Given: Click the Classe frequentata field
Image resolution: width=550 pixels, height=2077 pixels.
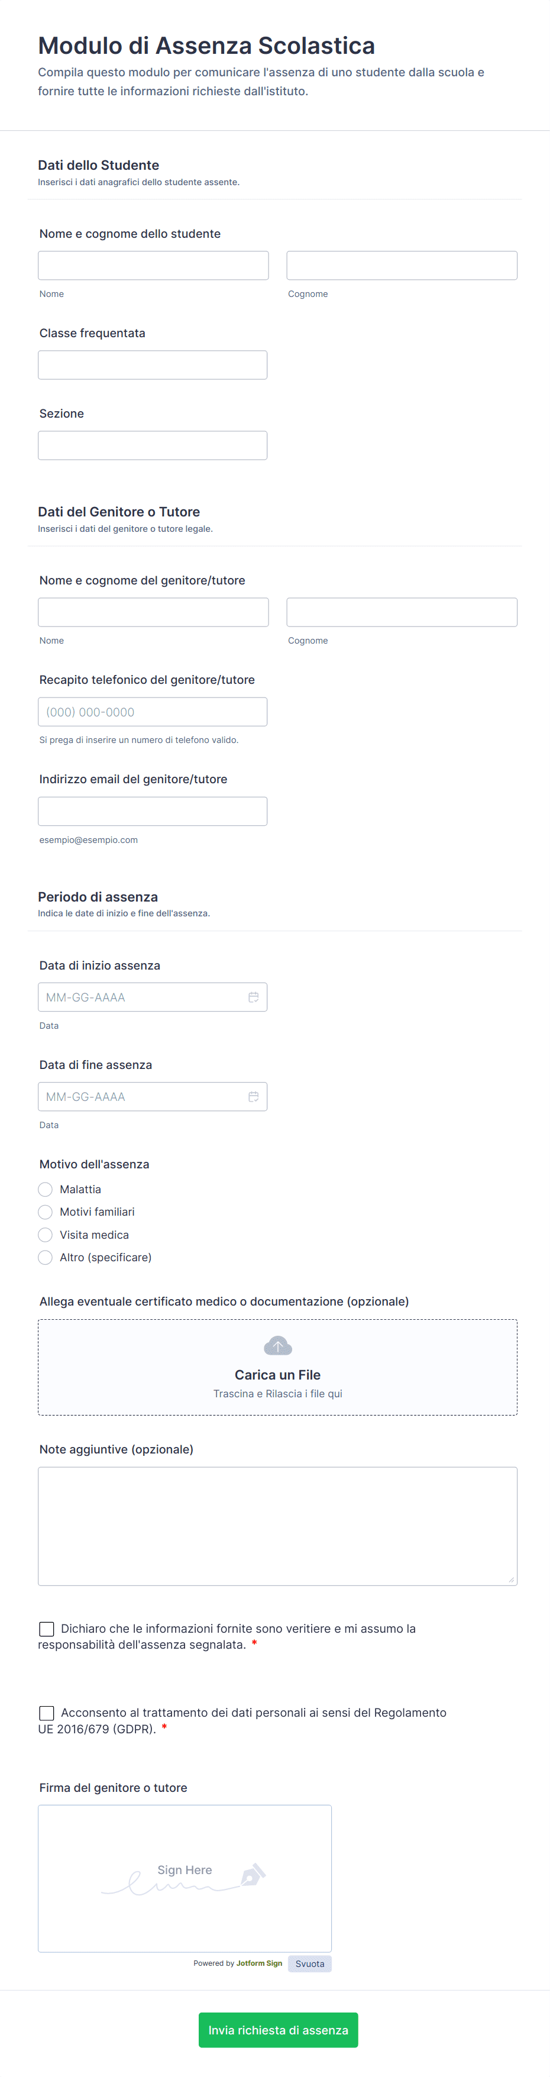Looking at the screenshot, I should (x=153, y=365).
